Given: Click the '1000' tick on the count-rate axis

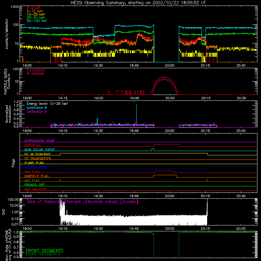Looking at the screenshot, I should (14, 7).
